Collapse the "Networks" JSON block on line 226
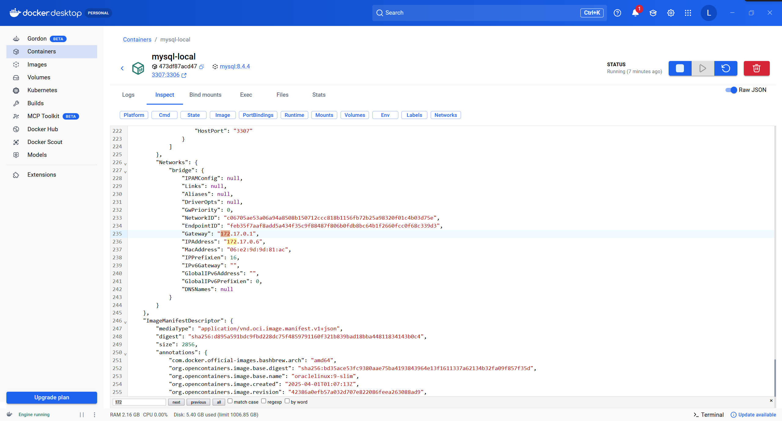The height and width of the screenshot is (421, 782). pyautogui.click(x=125, y=164)
